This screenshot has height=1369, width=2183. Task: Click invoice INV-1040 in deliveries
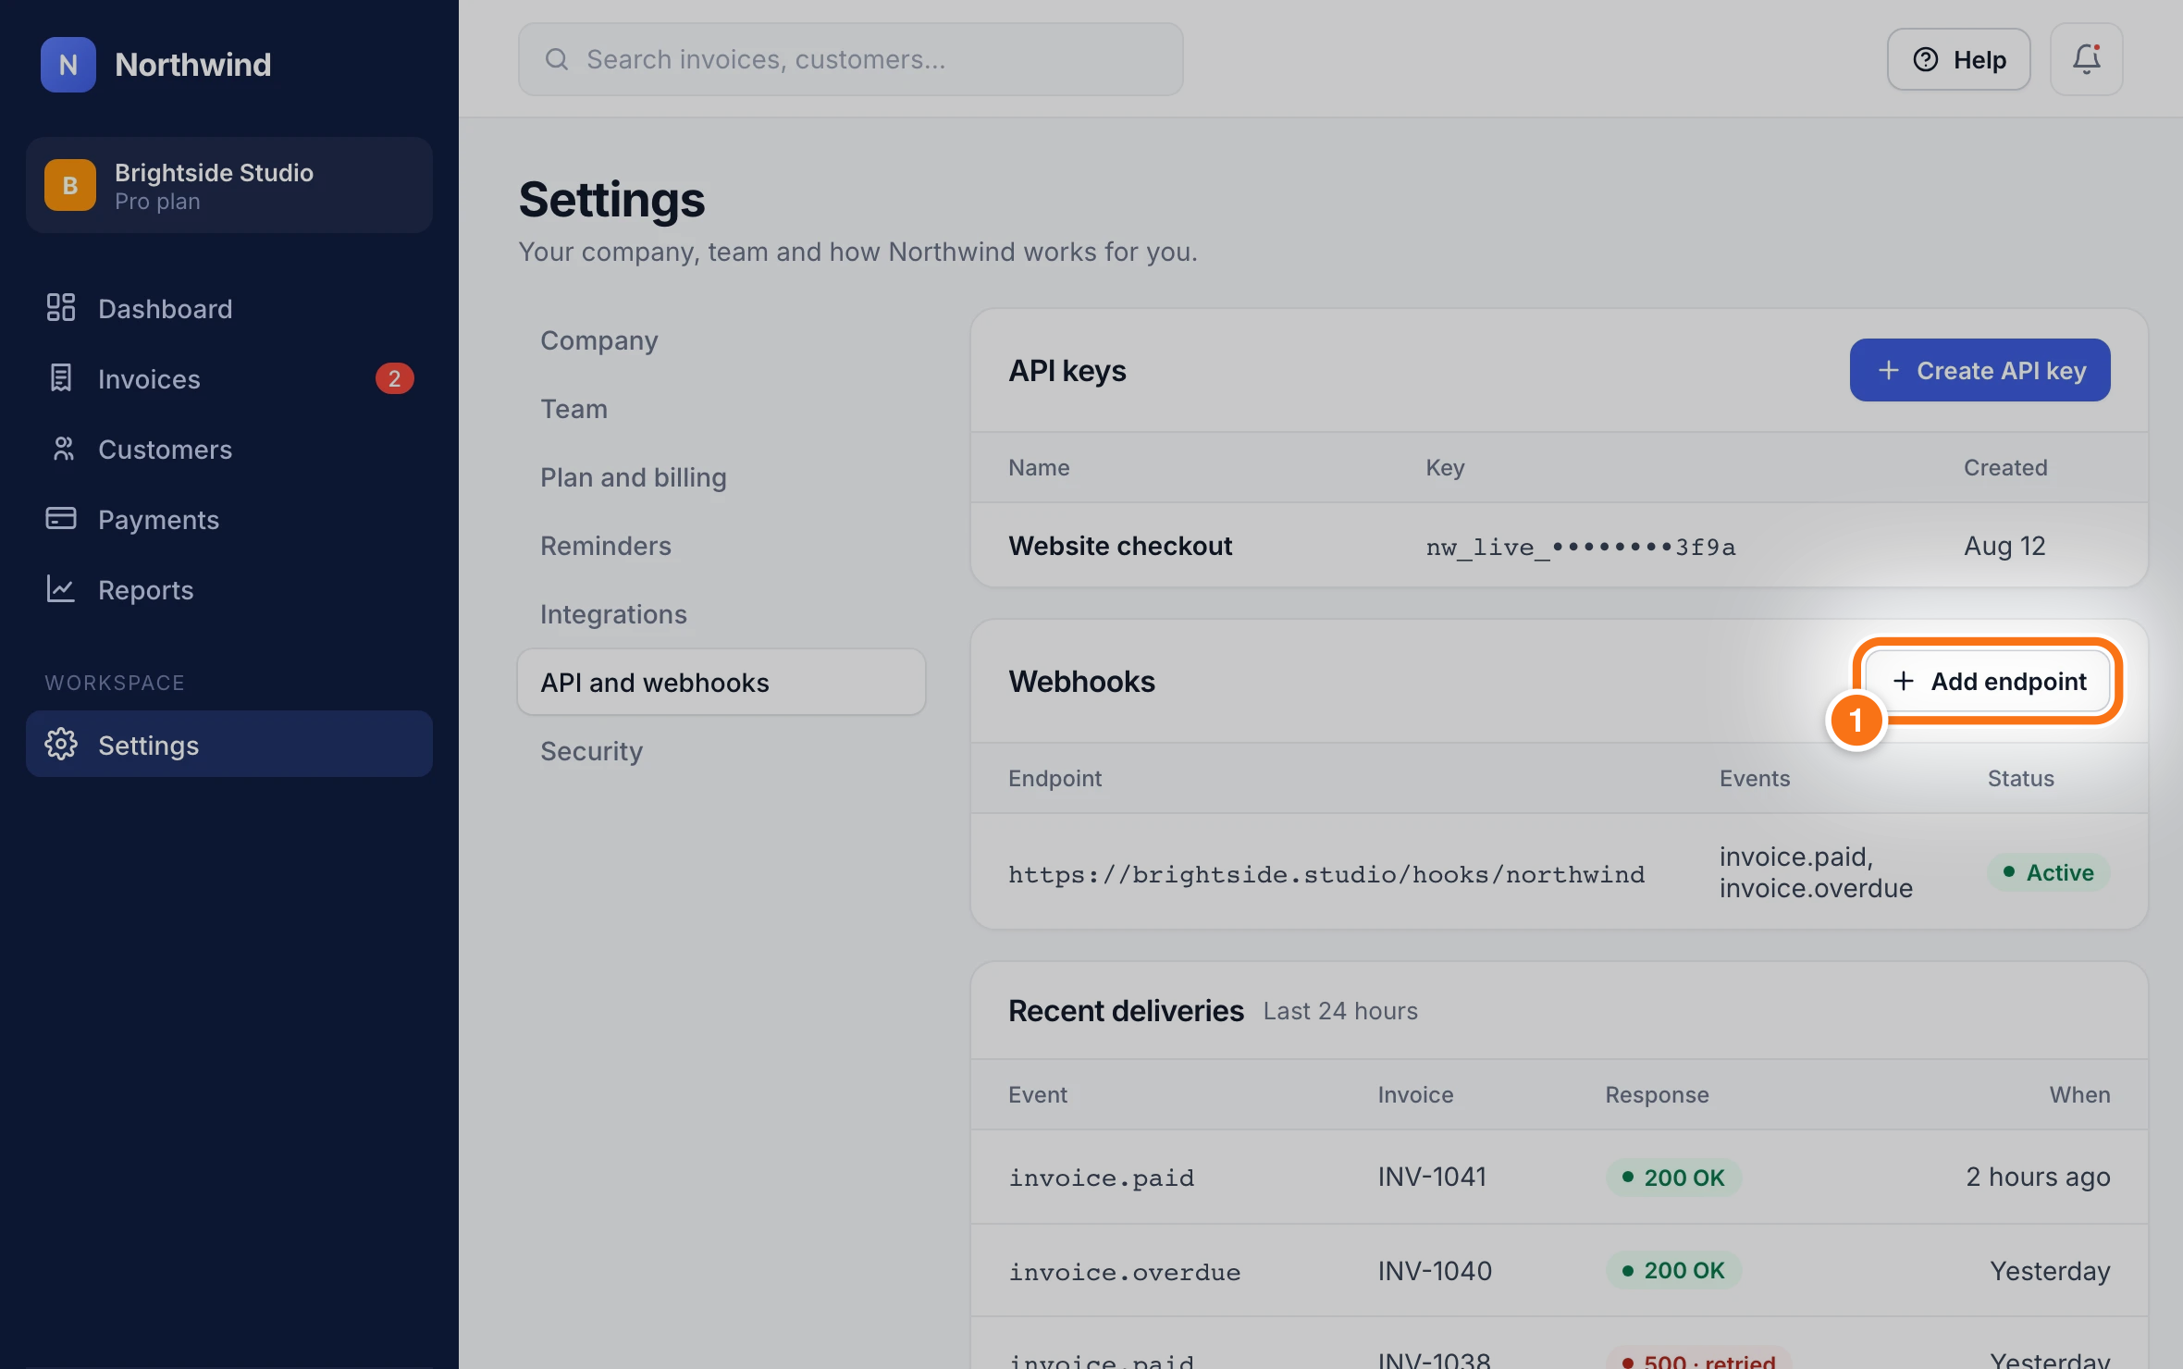[x=1435, y=1271]
